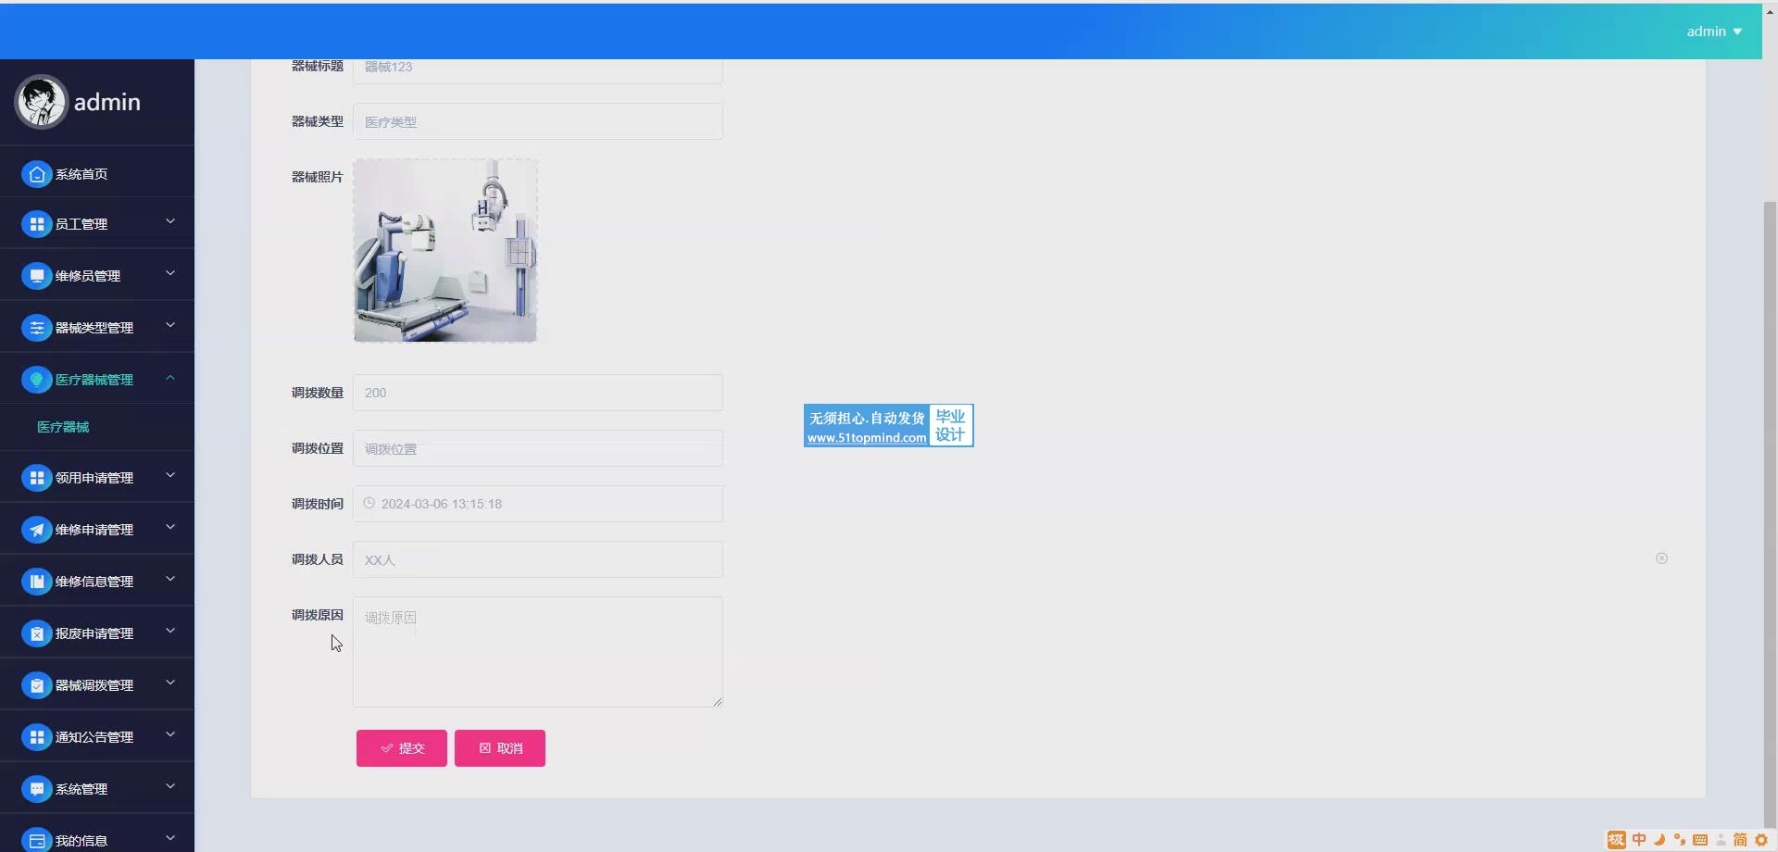The width and height of the screenshot is (1778, 852).
Task: Click the 维修信息管理 book icon
Action: [x=36, y=582]
